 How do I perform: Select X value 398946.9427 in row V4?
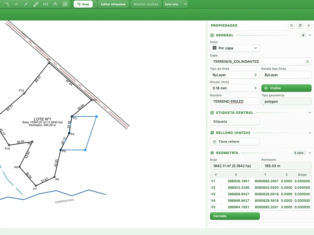(x=238, y=201)
